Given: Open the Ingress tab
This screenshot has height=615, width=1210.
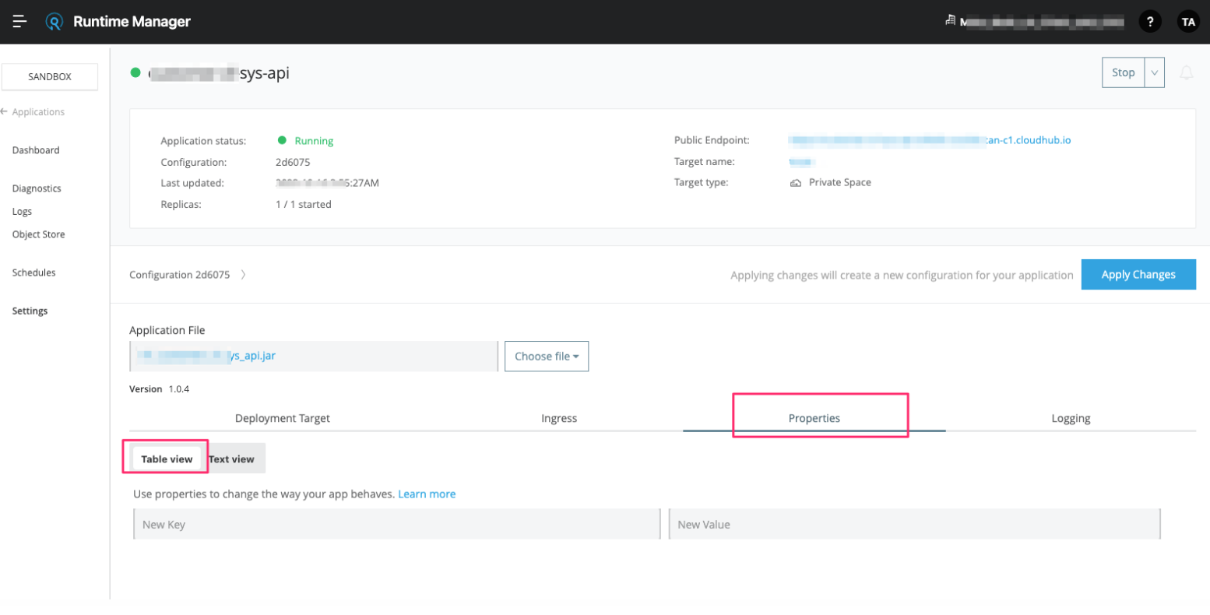Looking at the screenshot, I should point(559,418).
